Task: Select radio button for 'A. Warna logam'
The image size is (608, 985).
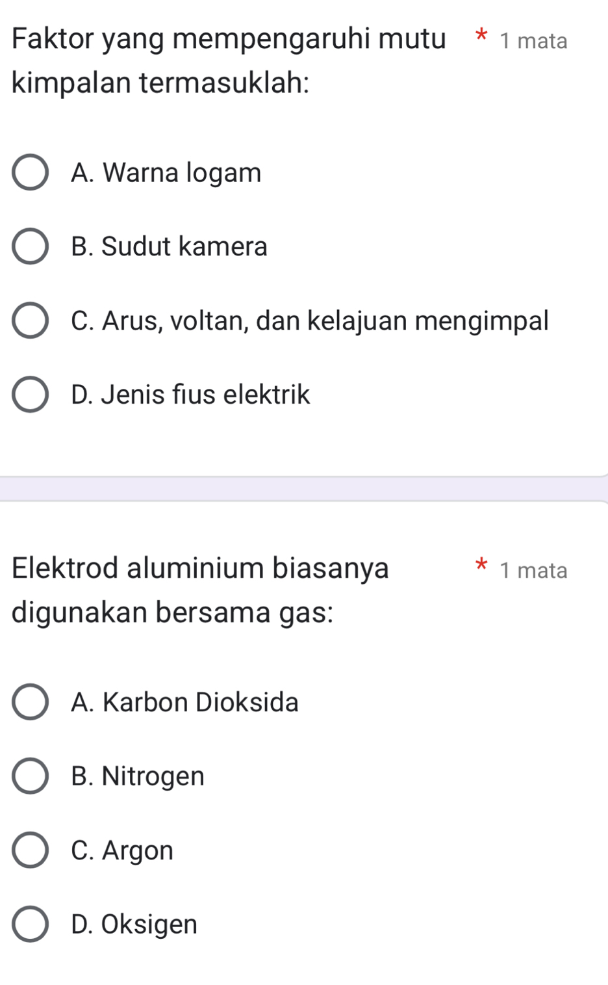Action: 30,173
